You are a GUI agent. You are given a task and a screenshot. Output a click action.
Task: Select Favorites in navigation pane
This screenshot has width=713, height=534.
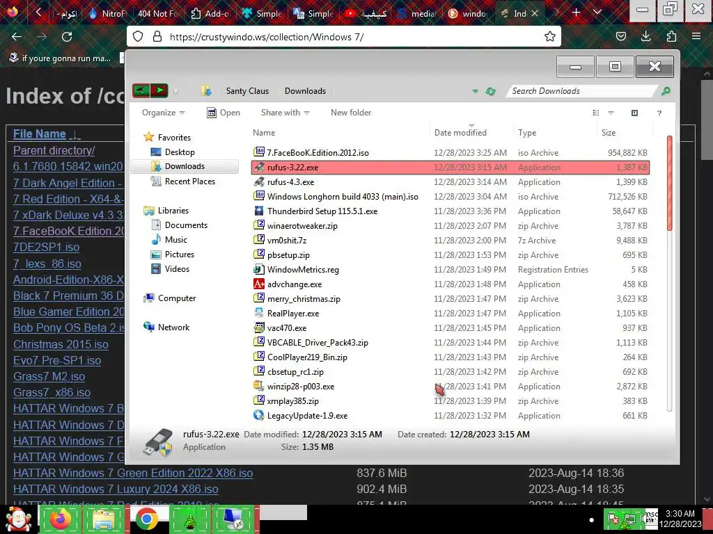[x=174, y=138]
